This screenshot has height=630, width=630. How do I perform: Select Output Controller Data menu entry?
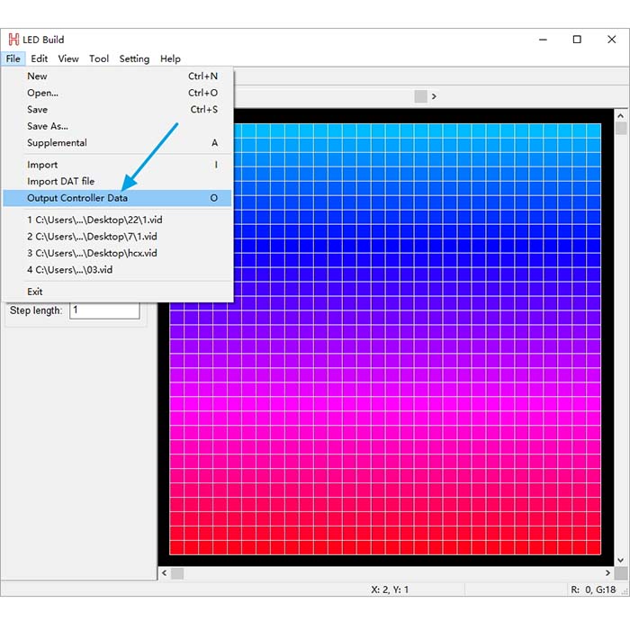[117, 198]
